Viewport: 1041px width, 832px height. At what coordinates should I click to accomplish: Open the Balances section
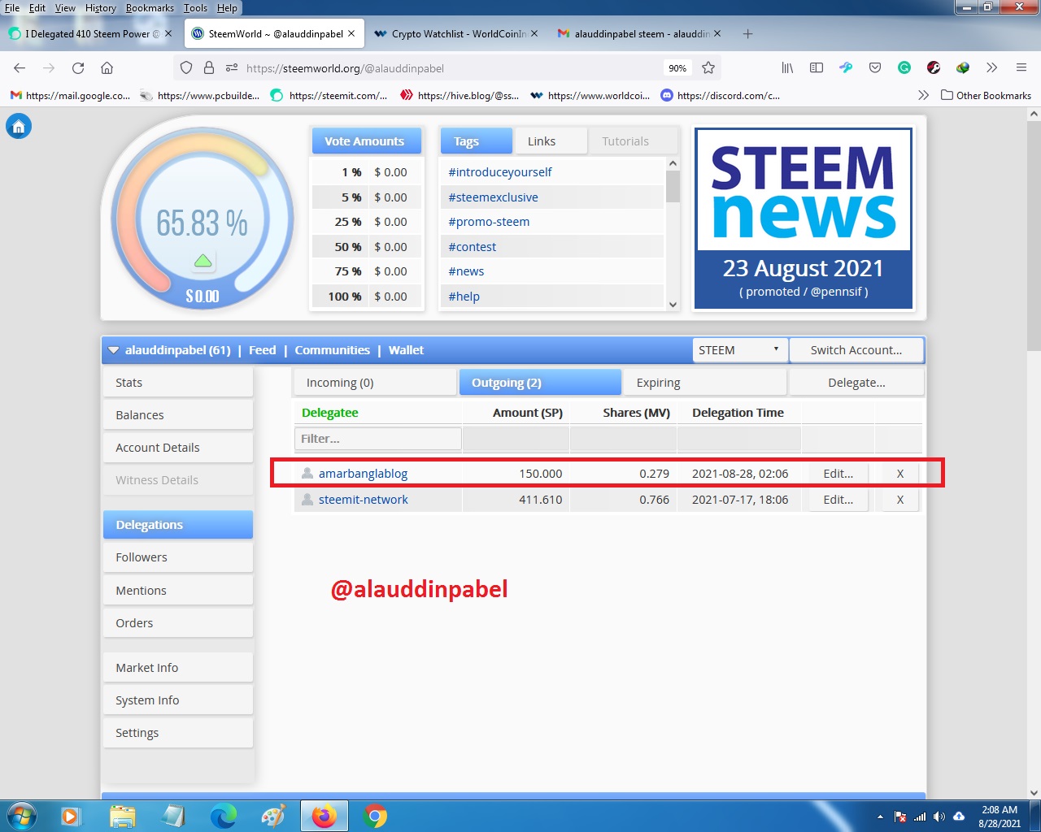pos(178,415)
